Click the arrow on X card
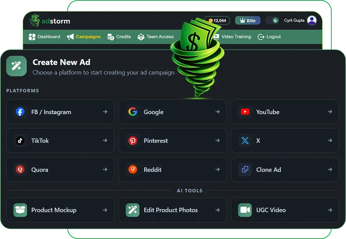Image resolution: width=346 pixels, height=239 pixels. (330, 140)
